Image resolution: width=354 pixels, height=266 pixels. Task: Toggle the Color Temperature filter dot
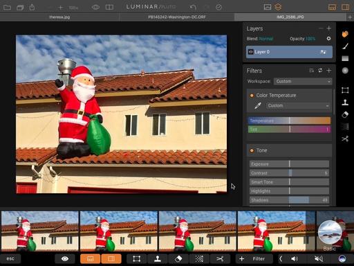pyautogui.click(x=252, y=96)
